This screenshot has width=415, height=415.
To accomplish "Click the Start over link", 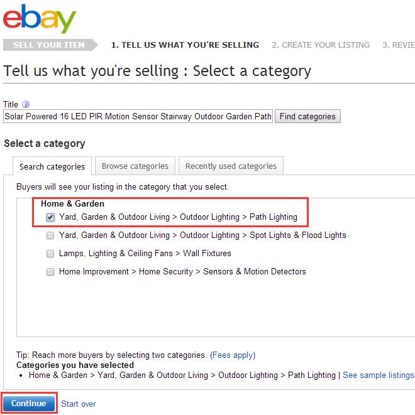I will coord(79,404).
